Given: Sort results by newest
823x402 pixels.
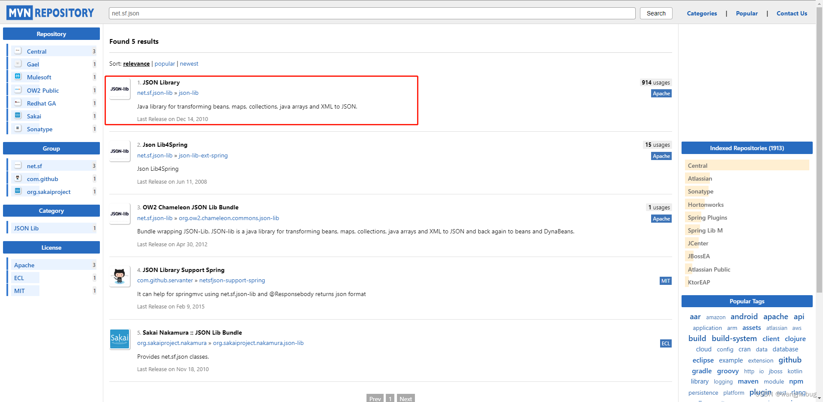Looking at the screenshot, I should click(189, 63).
